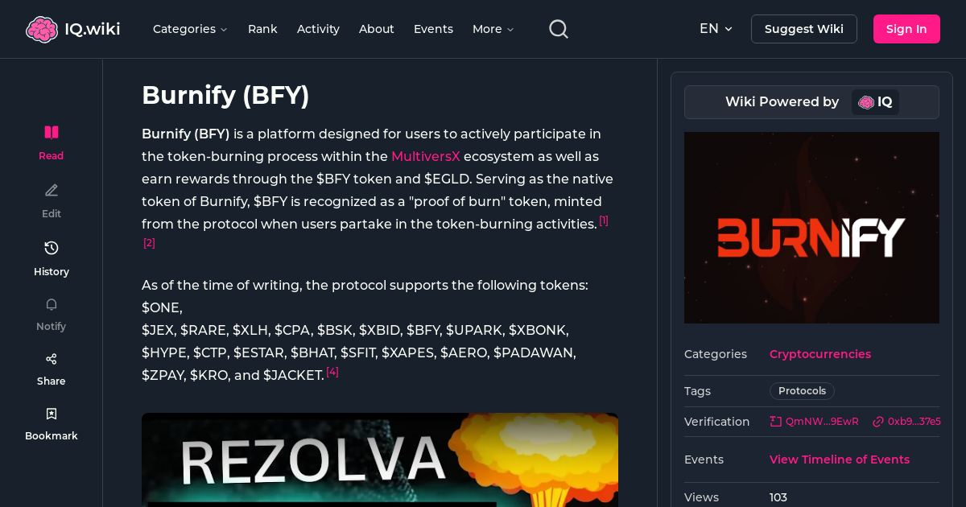Viewport: 966px width, 507px height.
Task: Click the Burnify logo image
Action: (811, 227)
